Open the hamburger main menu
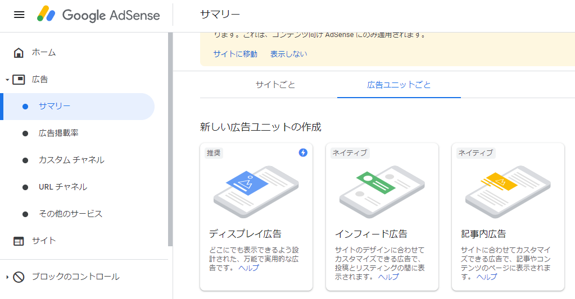Image resolution: width=575 pixels, height=299 pixels. coord(19,15)
